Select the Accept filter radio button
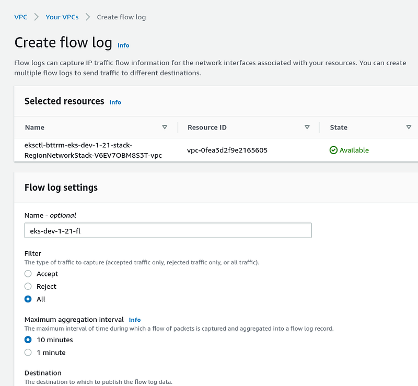The height and width of the screenshot is (386, 418). pos(28,274)
